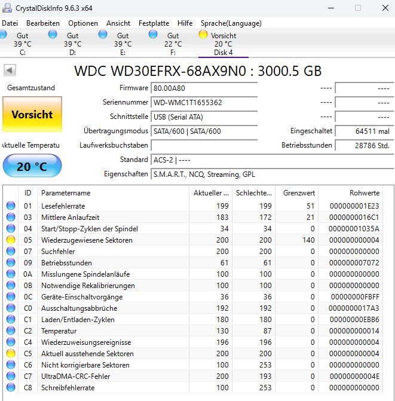Click the status icon of row 09 Betriebsstunden
The height and width of the screenshot is (401, 395).
[11, 262]
